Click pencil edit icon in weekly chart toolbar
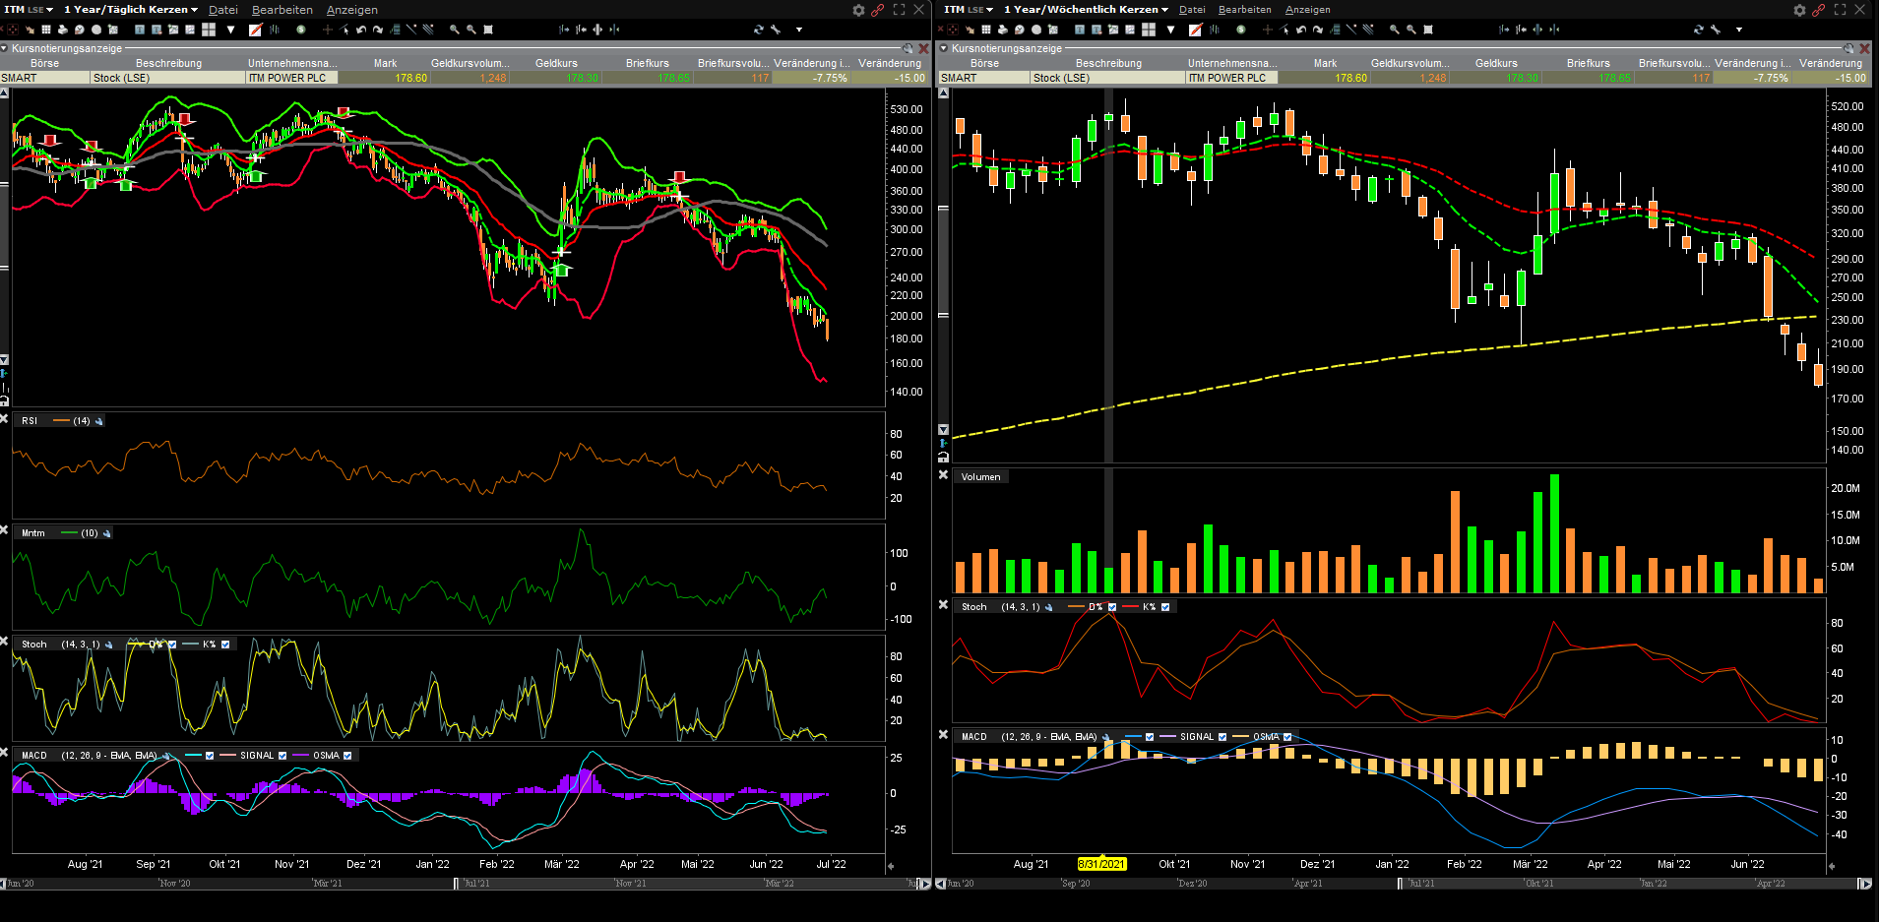The height and width of the screenshot is (922, 1879). [1195, 30]
